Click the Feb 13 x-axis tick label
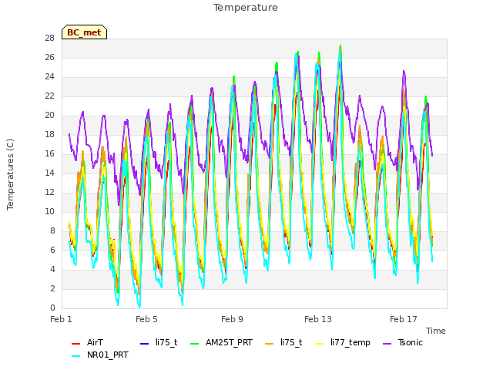Image resolution: width=493 pixels, height=370 pixels. coord(318,319)
